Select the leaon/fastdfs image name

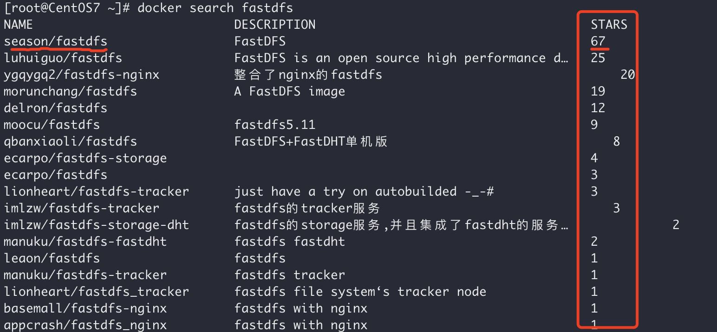pos(52,258)
